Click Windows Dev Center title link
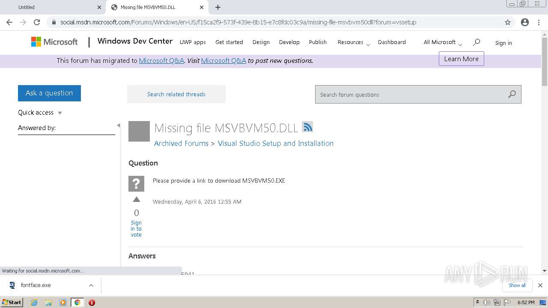Screen dimensions: 548x308 click(135, 41)
